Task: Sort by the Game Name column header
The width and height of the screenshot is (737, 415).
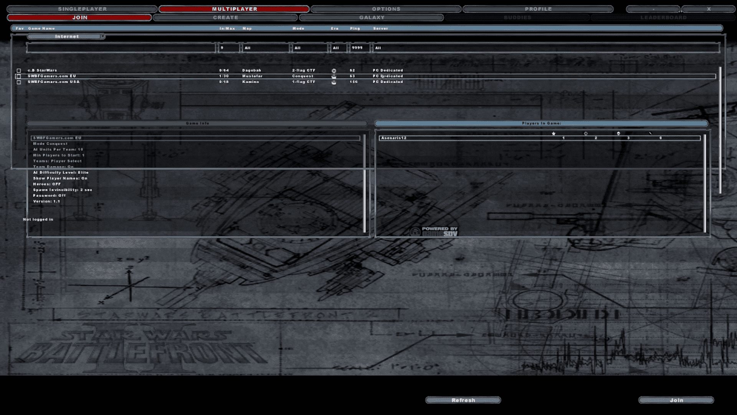Action: (x=41, y=28)
